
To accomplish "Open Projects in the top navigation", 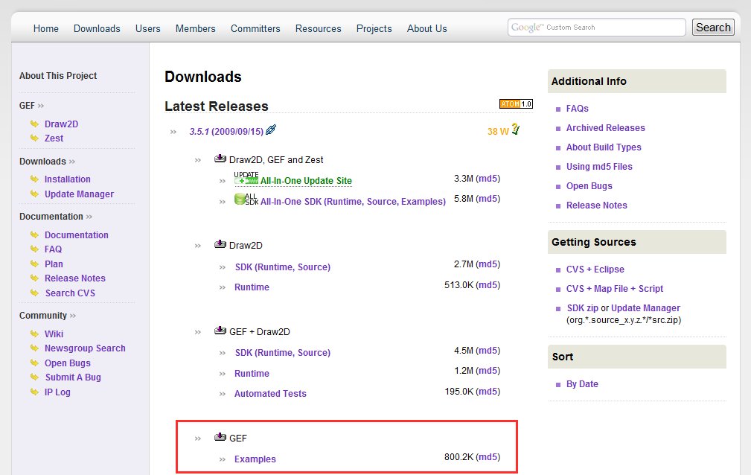I will pyautogui.click(x=374, y=29).
